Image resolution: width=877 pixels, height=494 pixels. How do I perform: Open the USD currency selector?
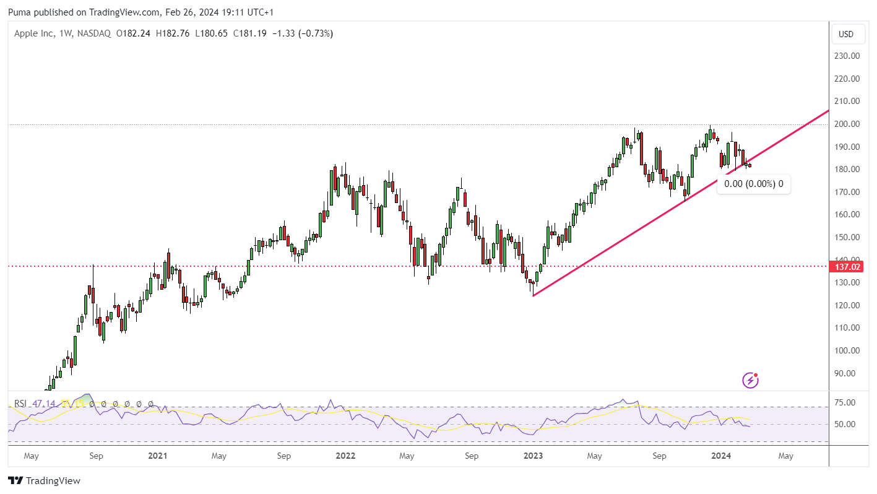[x=845, y=34]
